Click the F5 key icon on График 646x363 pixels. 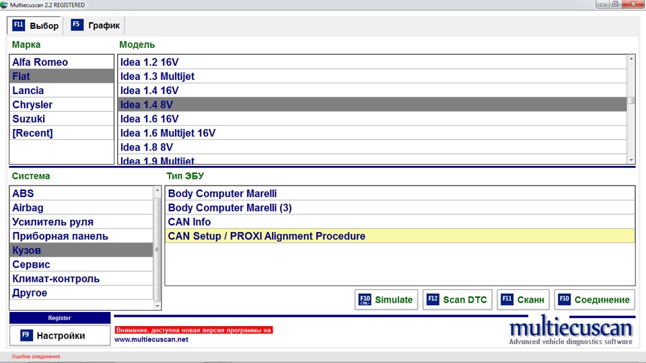point(77,24)
